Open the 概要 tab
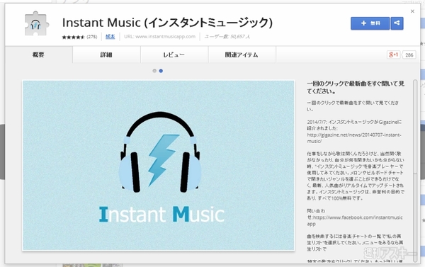The image size is (425, 267). [38, 55]
